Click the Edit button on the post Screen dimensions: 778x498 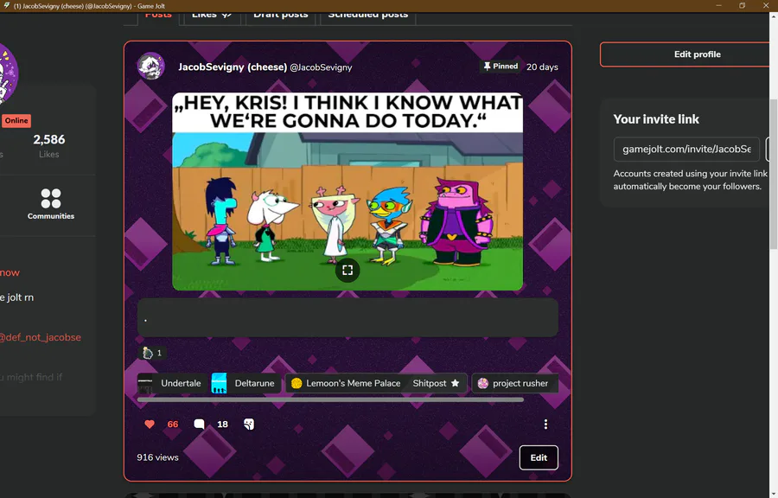click(539, 457)
